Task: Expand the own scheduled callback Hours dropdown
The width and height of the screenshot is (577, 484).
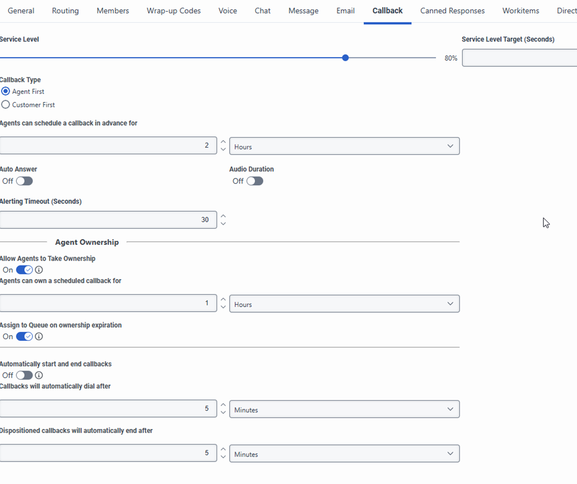Action: tap(344, 304)
